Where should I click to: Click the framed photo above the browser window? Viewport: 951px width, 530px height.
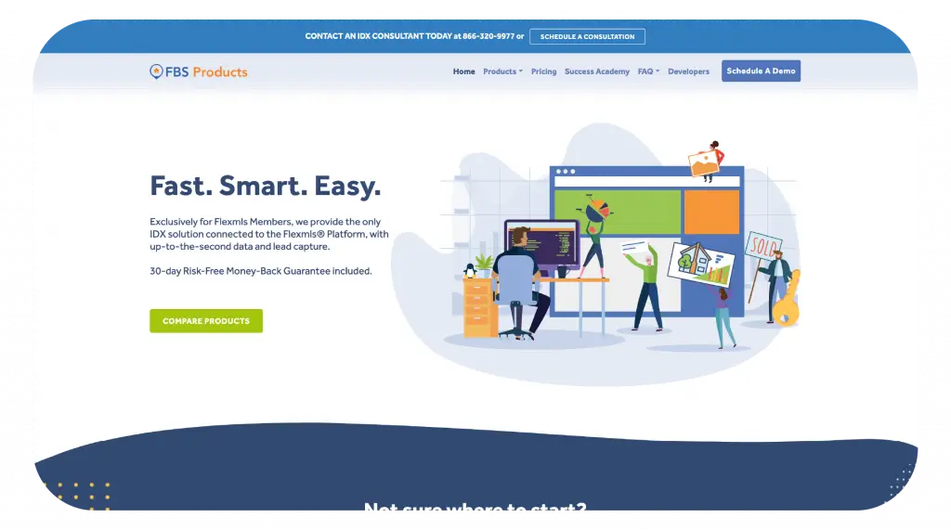(x=704, y=164)
